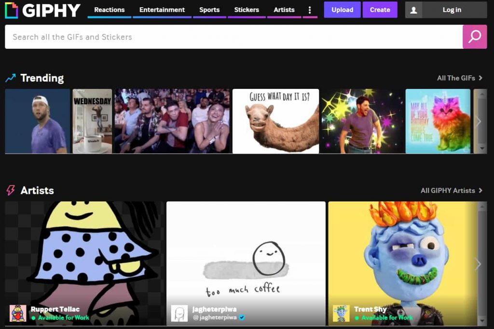The height and width of the screenshot is (329, 494).
Task: Open the Sports tab
Action: coord(209,10)
